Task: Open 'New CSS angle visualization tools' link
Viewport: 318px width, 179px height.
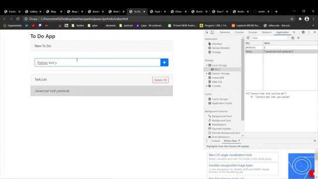Action: point(230,155)
